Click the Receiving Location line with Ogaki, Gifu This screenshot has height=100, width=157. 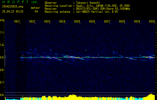click(87, 6)
